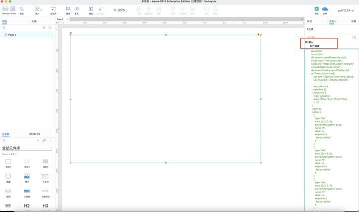Click the Align Right toolbar icon
Viewport: 359px width, 212px height.
[x=159, y=9]
